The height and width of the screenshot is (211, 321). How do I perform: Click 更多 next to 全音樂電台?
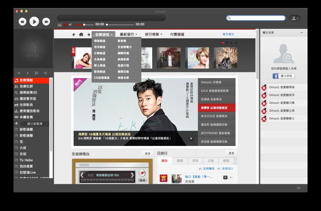148,154
